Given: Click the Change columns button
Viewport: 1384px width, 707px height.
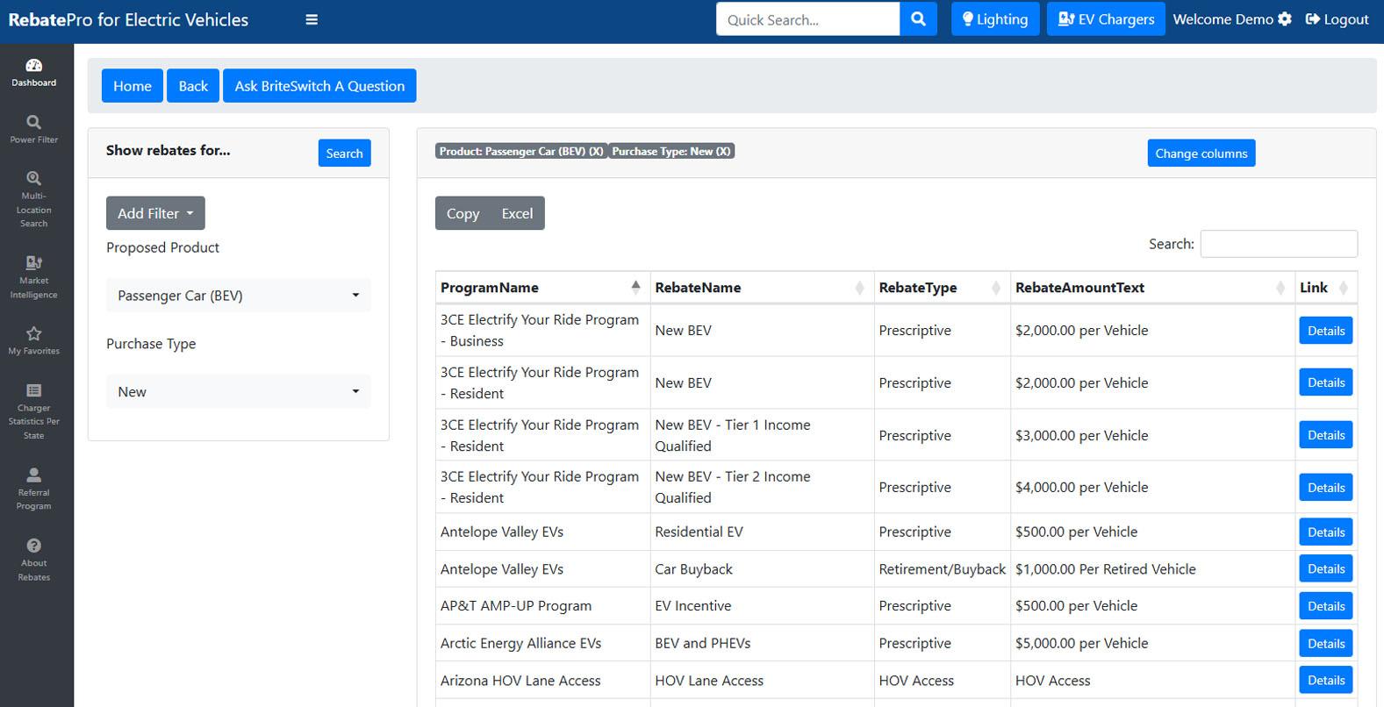Looking at the screenshot, I should [1201, 154].
